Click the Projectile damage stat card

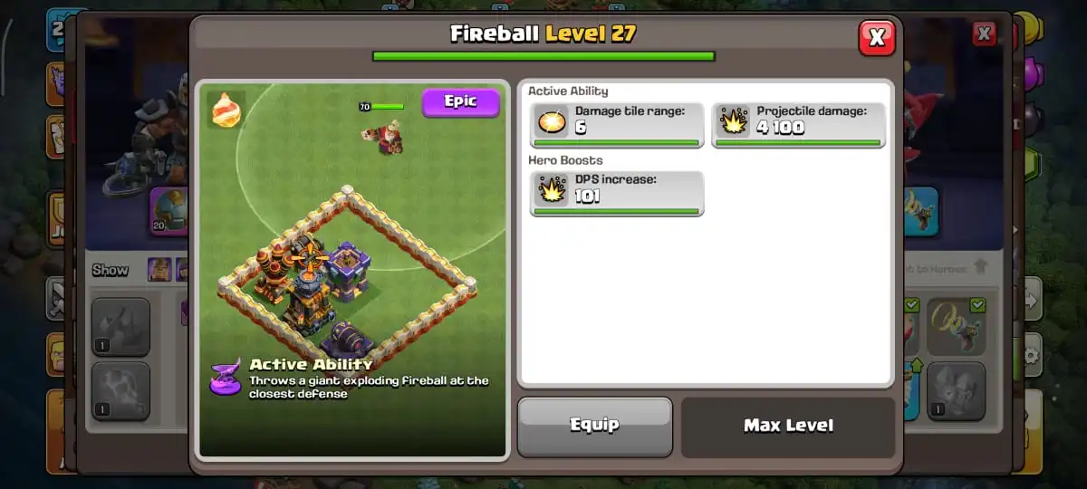tap(798, 125)
